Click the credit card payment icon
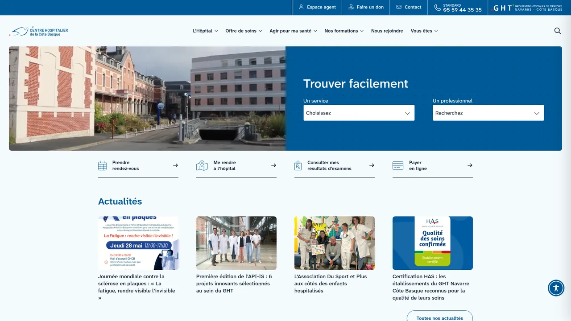571x321 pixels. 398,166
